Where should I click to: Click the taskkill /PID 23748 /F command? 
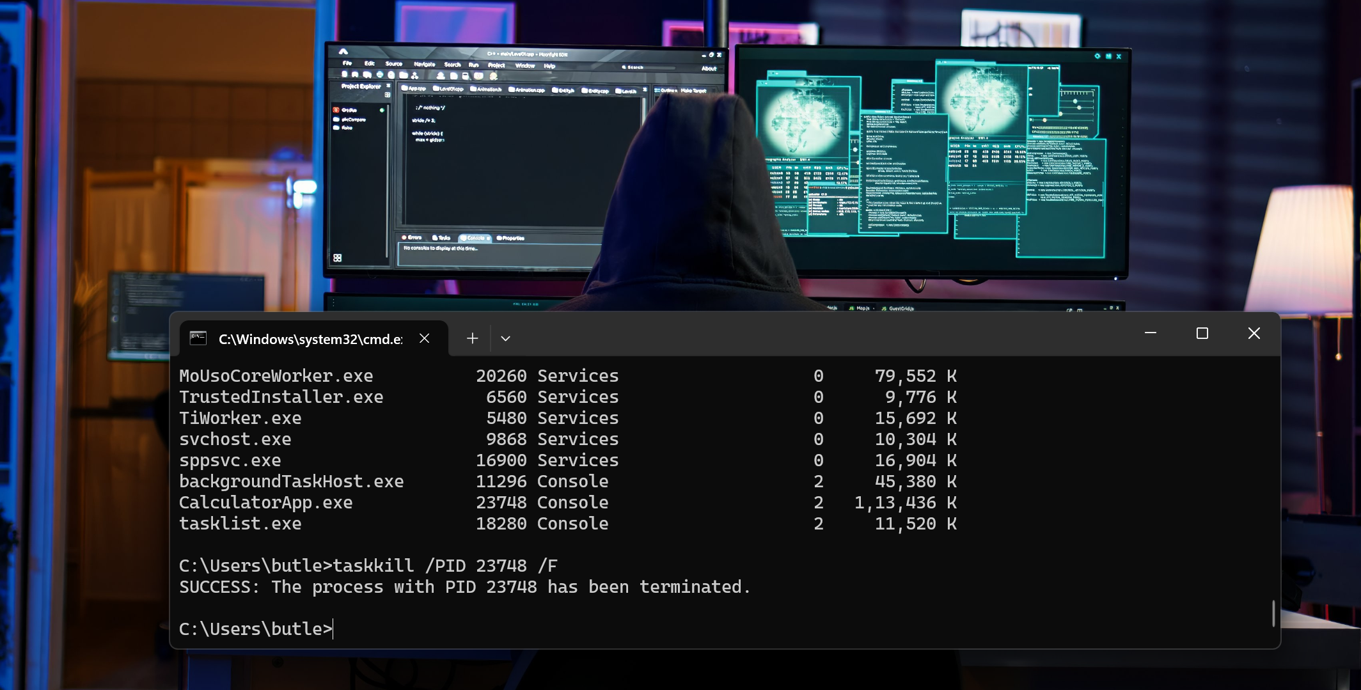pyautogui.click(x=444, y=566)
